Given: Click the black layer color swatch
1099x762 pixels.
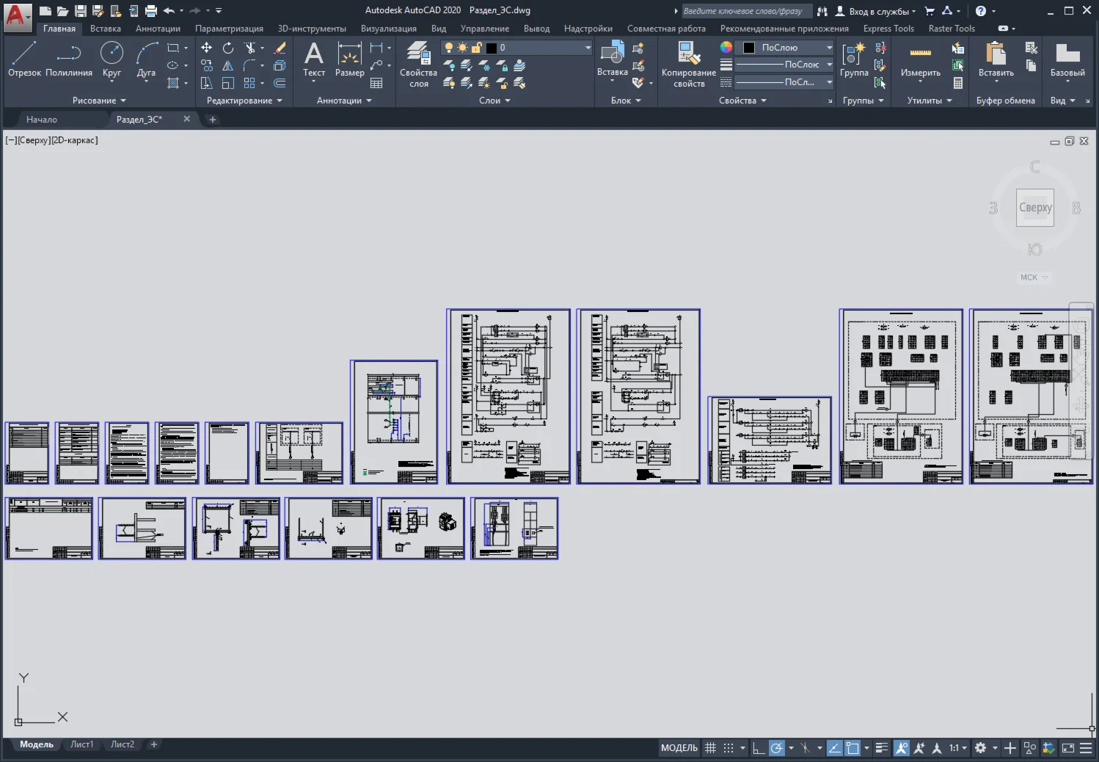Looking at the screenshot, I should pos(492,48).
